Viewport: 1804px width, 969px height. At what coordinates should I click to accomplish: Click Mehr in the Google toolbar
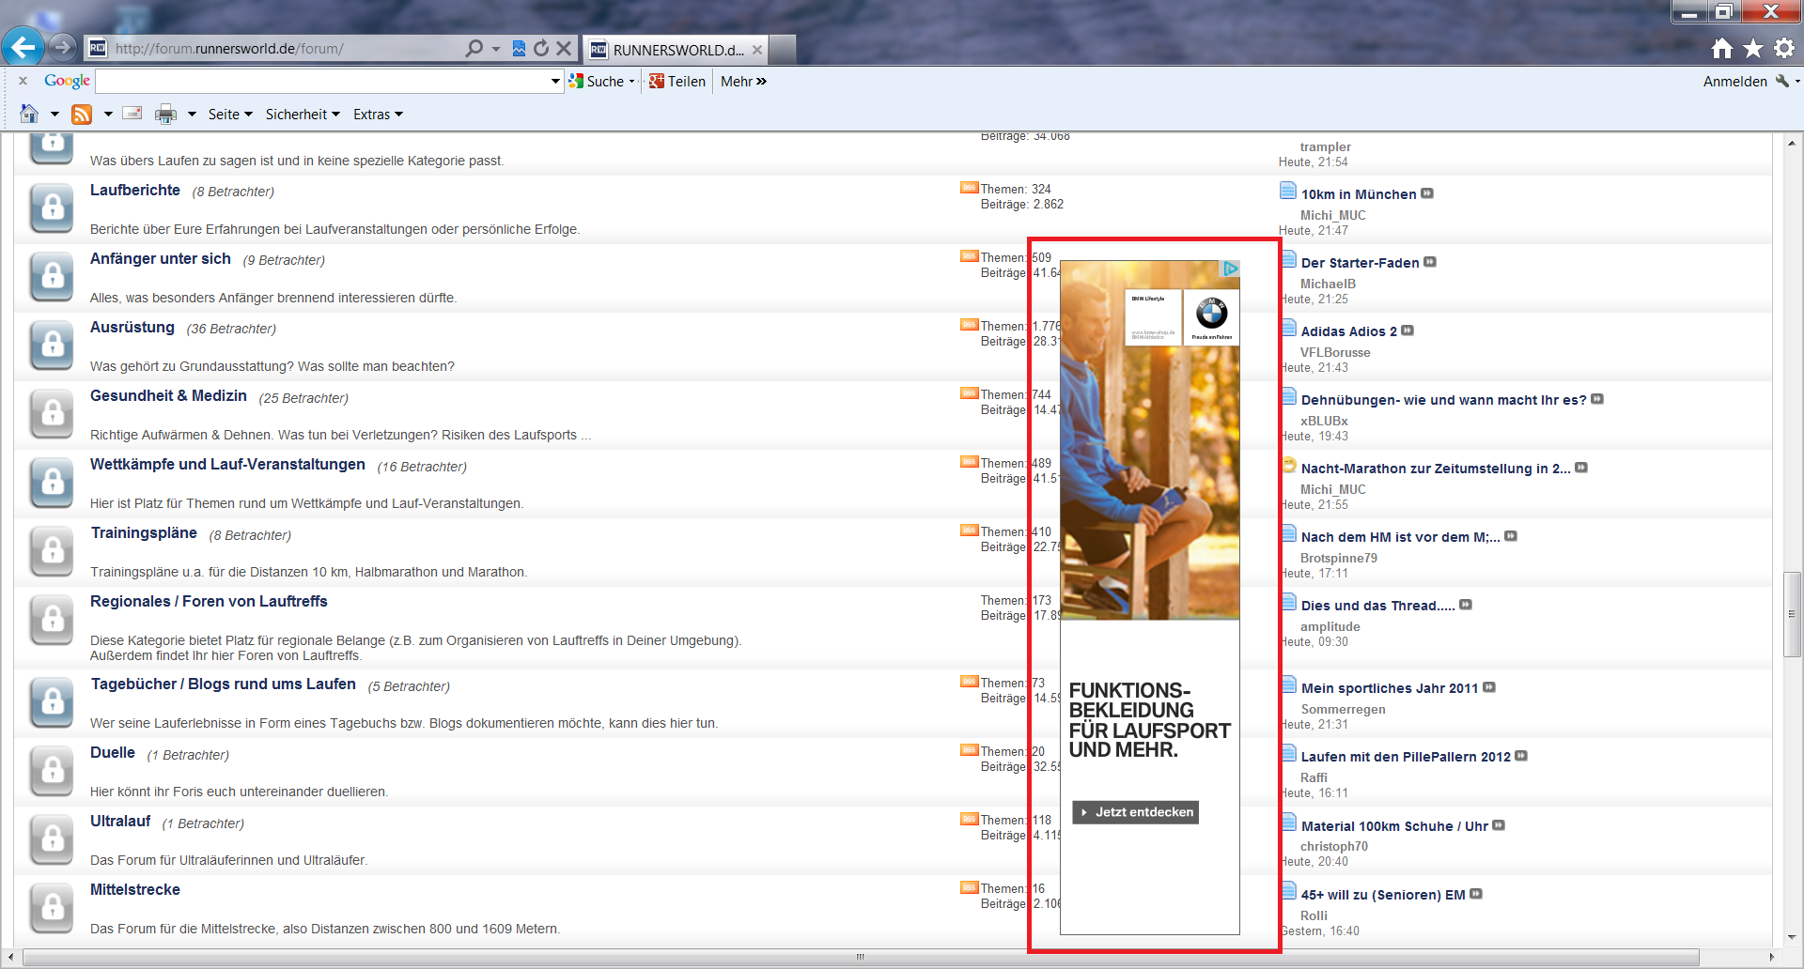pos(743,82)
